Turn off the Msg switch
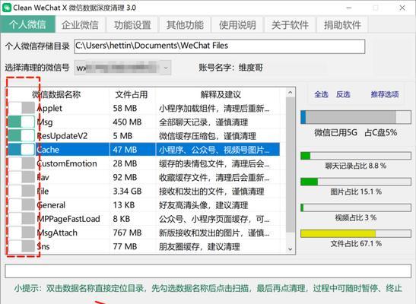Image resolution: width=416 pixels, height=304 pixels. point(21,122)
